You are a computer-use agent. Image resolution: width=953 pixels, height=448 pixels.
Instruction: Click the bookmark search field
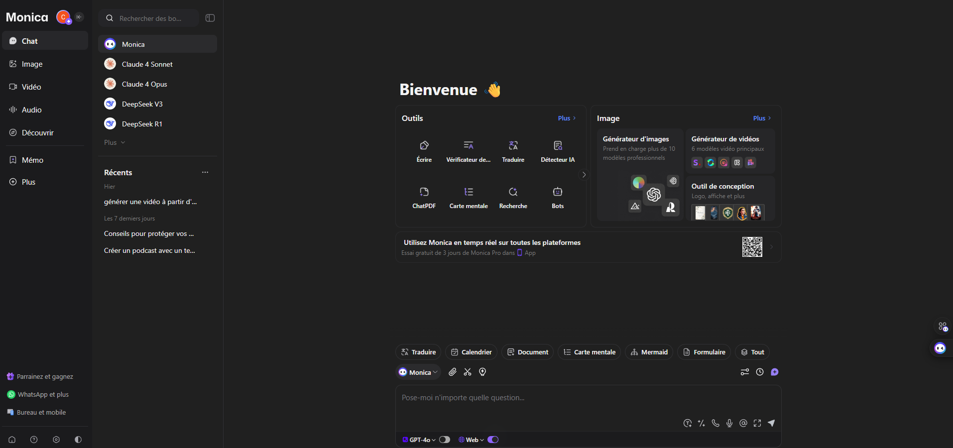coord(149,18)
